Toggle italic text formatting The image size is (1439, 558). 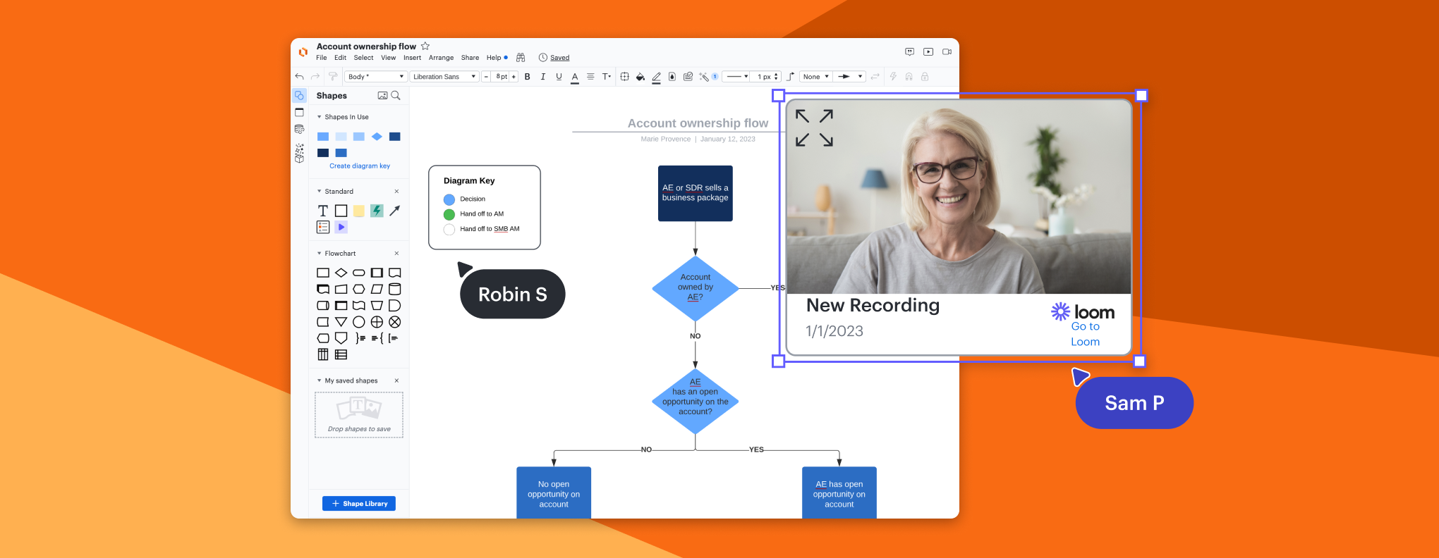(x=542, y=77)
